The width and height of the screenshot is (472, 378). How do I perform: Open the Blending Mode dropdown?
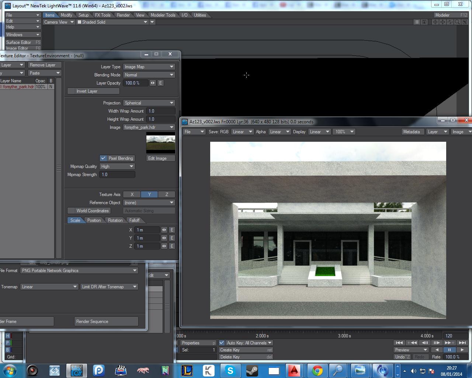[x=149, y=75]
